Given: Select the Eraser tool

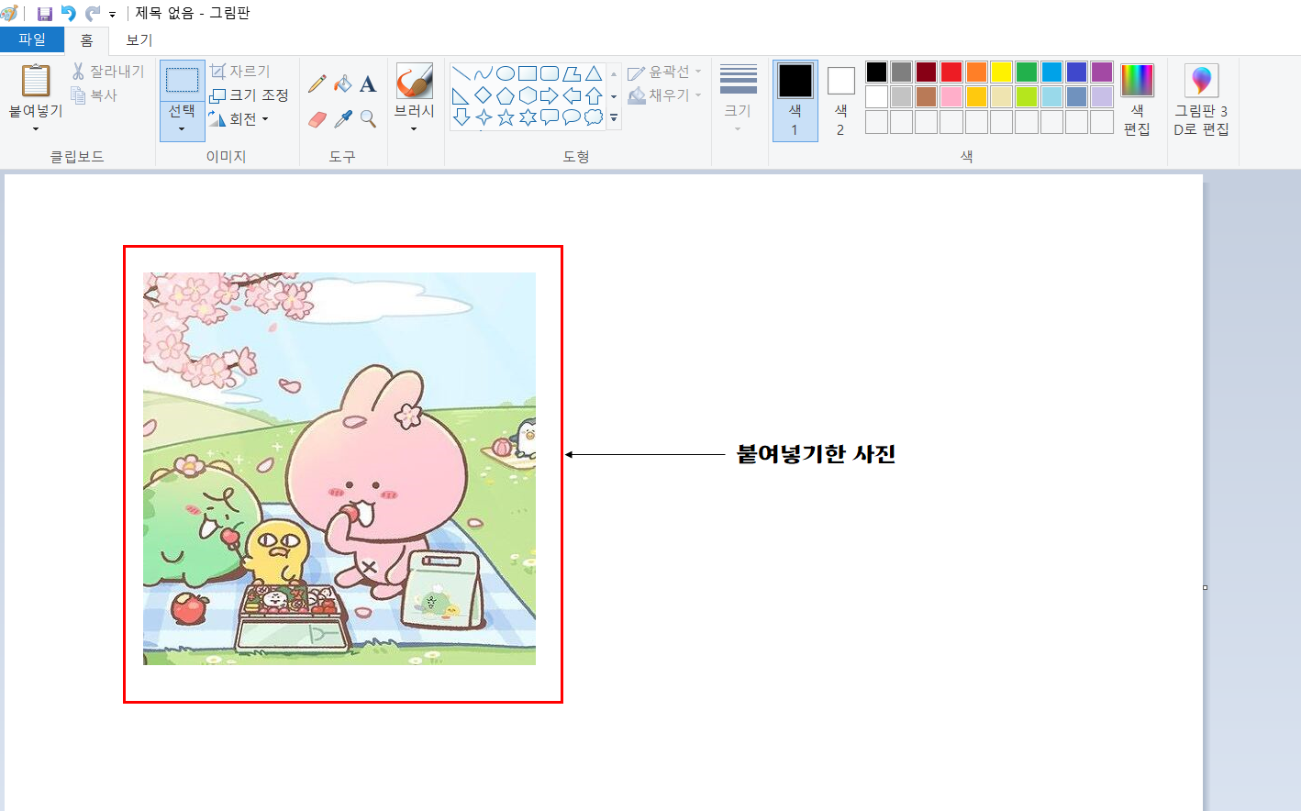Looking at the screenshot, I should click(x=317, y=118).
